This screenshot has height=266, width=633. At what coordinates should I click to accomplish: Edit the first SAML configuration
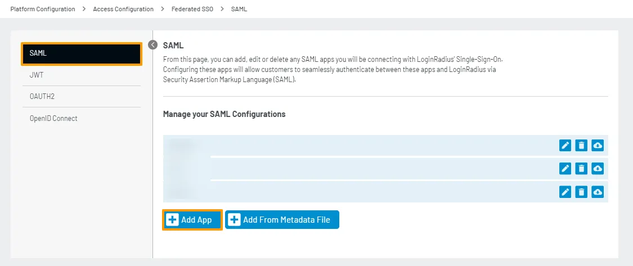pyautogui.click(x=565, y=146)
